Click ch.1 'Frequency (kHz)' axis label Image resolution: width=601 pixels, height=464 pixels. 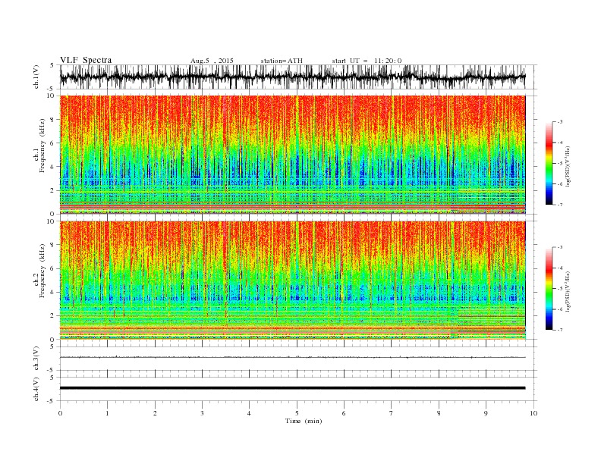(42, 146)
